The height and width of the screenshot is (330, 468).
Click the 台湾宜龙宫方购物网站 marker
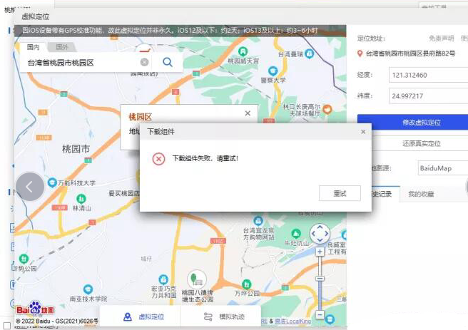click(x=258, y=221)
